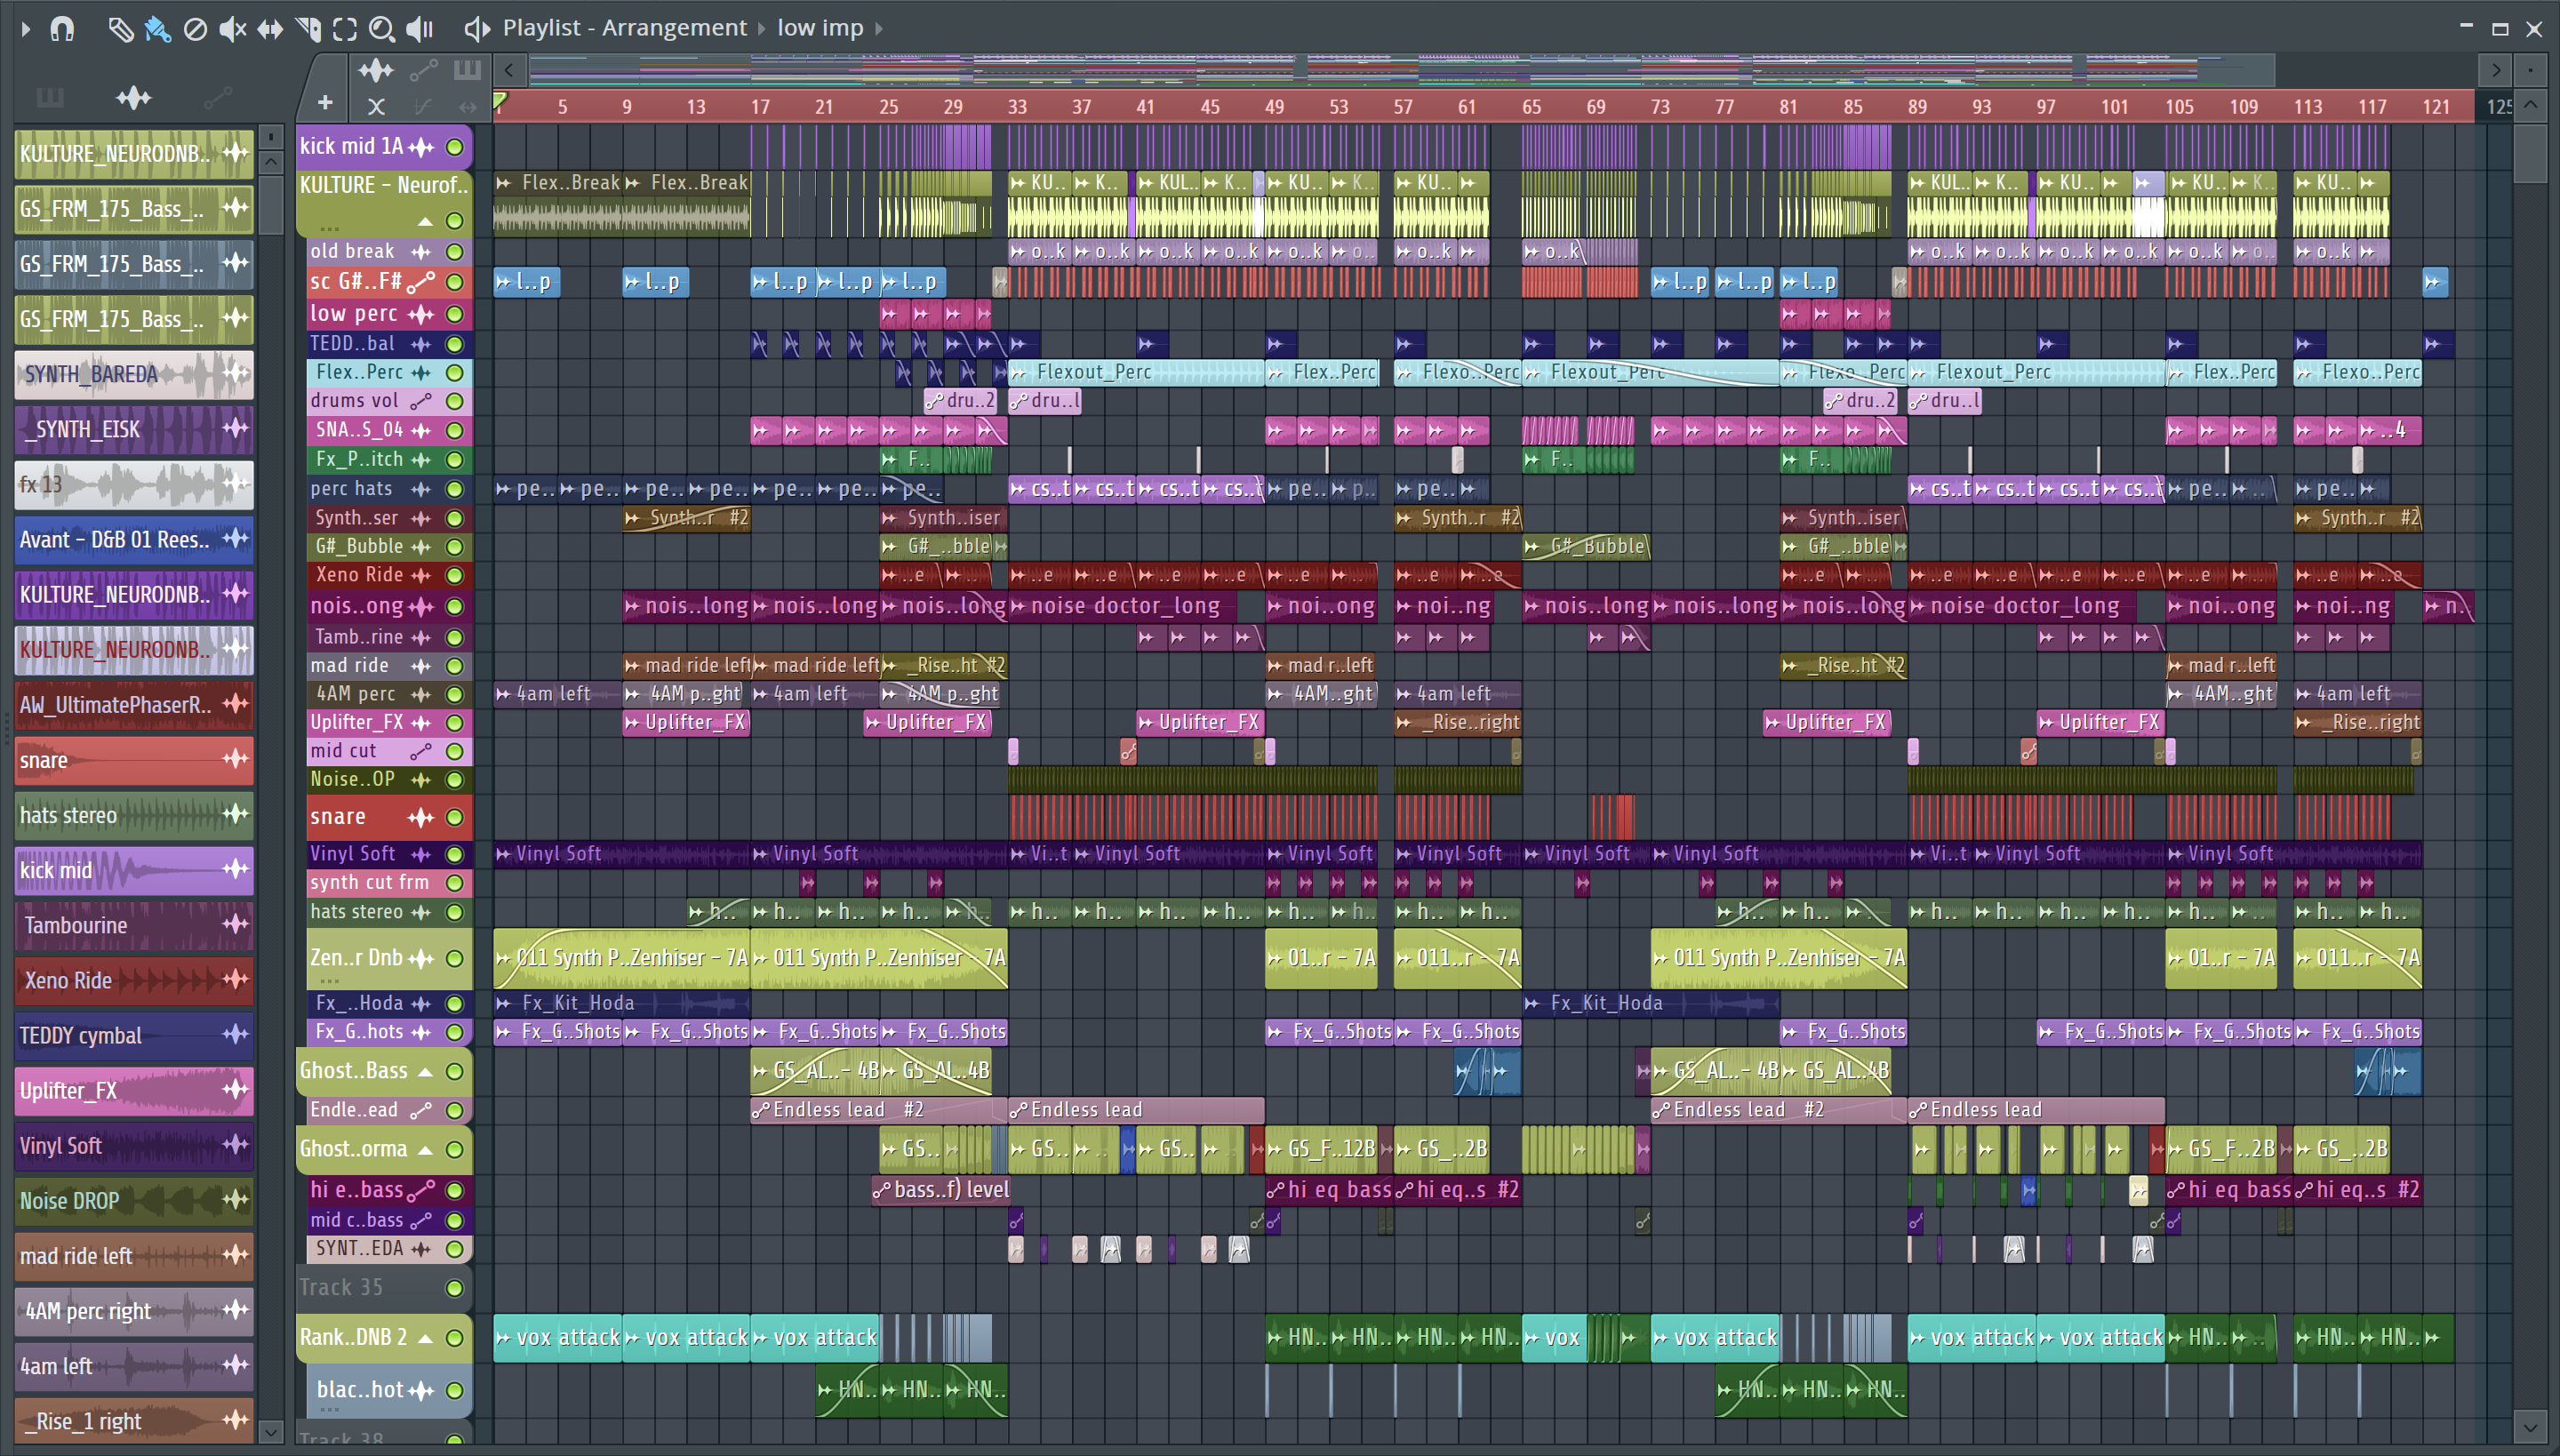Viewport: 2560px width, 1456px height.
Task: Mute the kick mid 1A track
Action: point(455,147)
